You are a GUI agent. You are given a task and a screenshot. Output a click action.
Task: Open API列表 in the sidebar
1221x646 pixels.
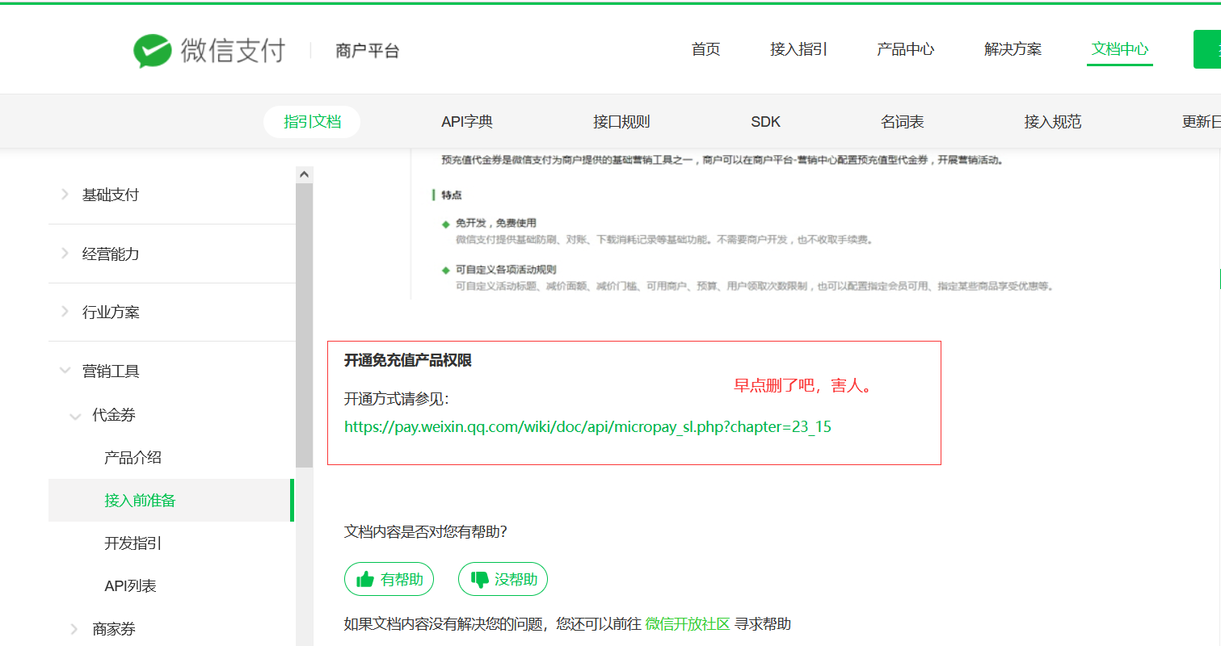pyautogui.click(x=130, y=586)
